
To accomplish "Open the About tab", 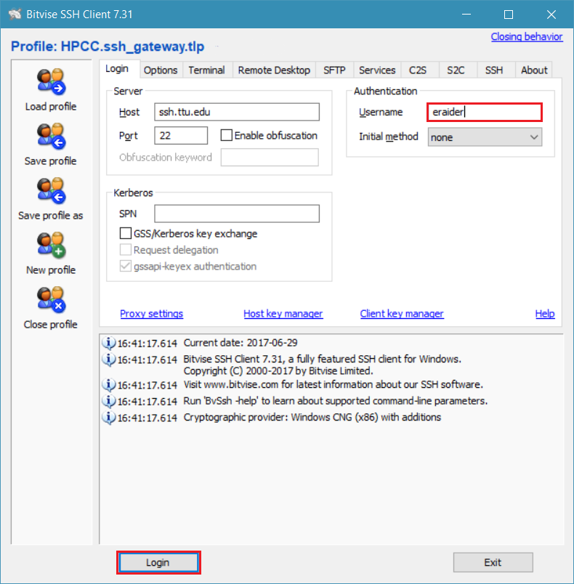I will (534, 70).
